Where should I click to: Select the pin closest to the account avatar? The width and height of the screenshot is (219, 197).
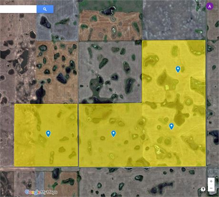178,69
